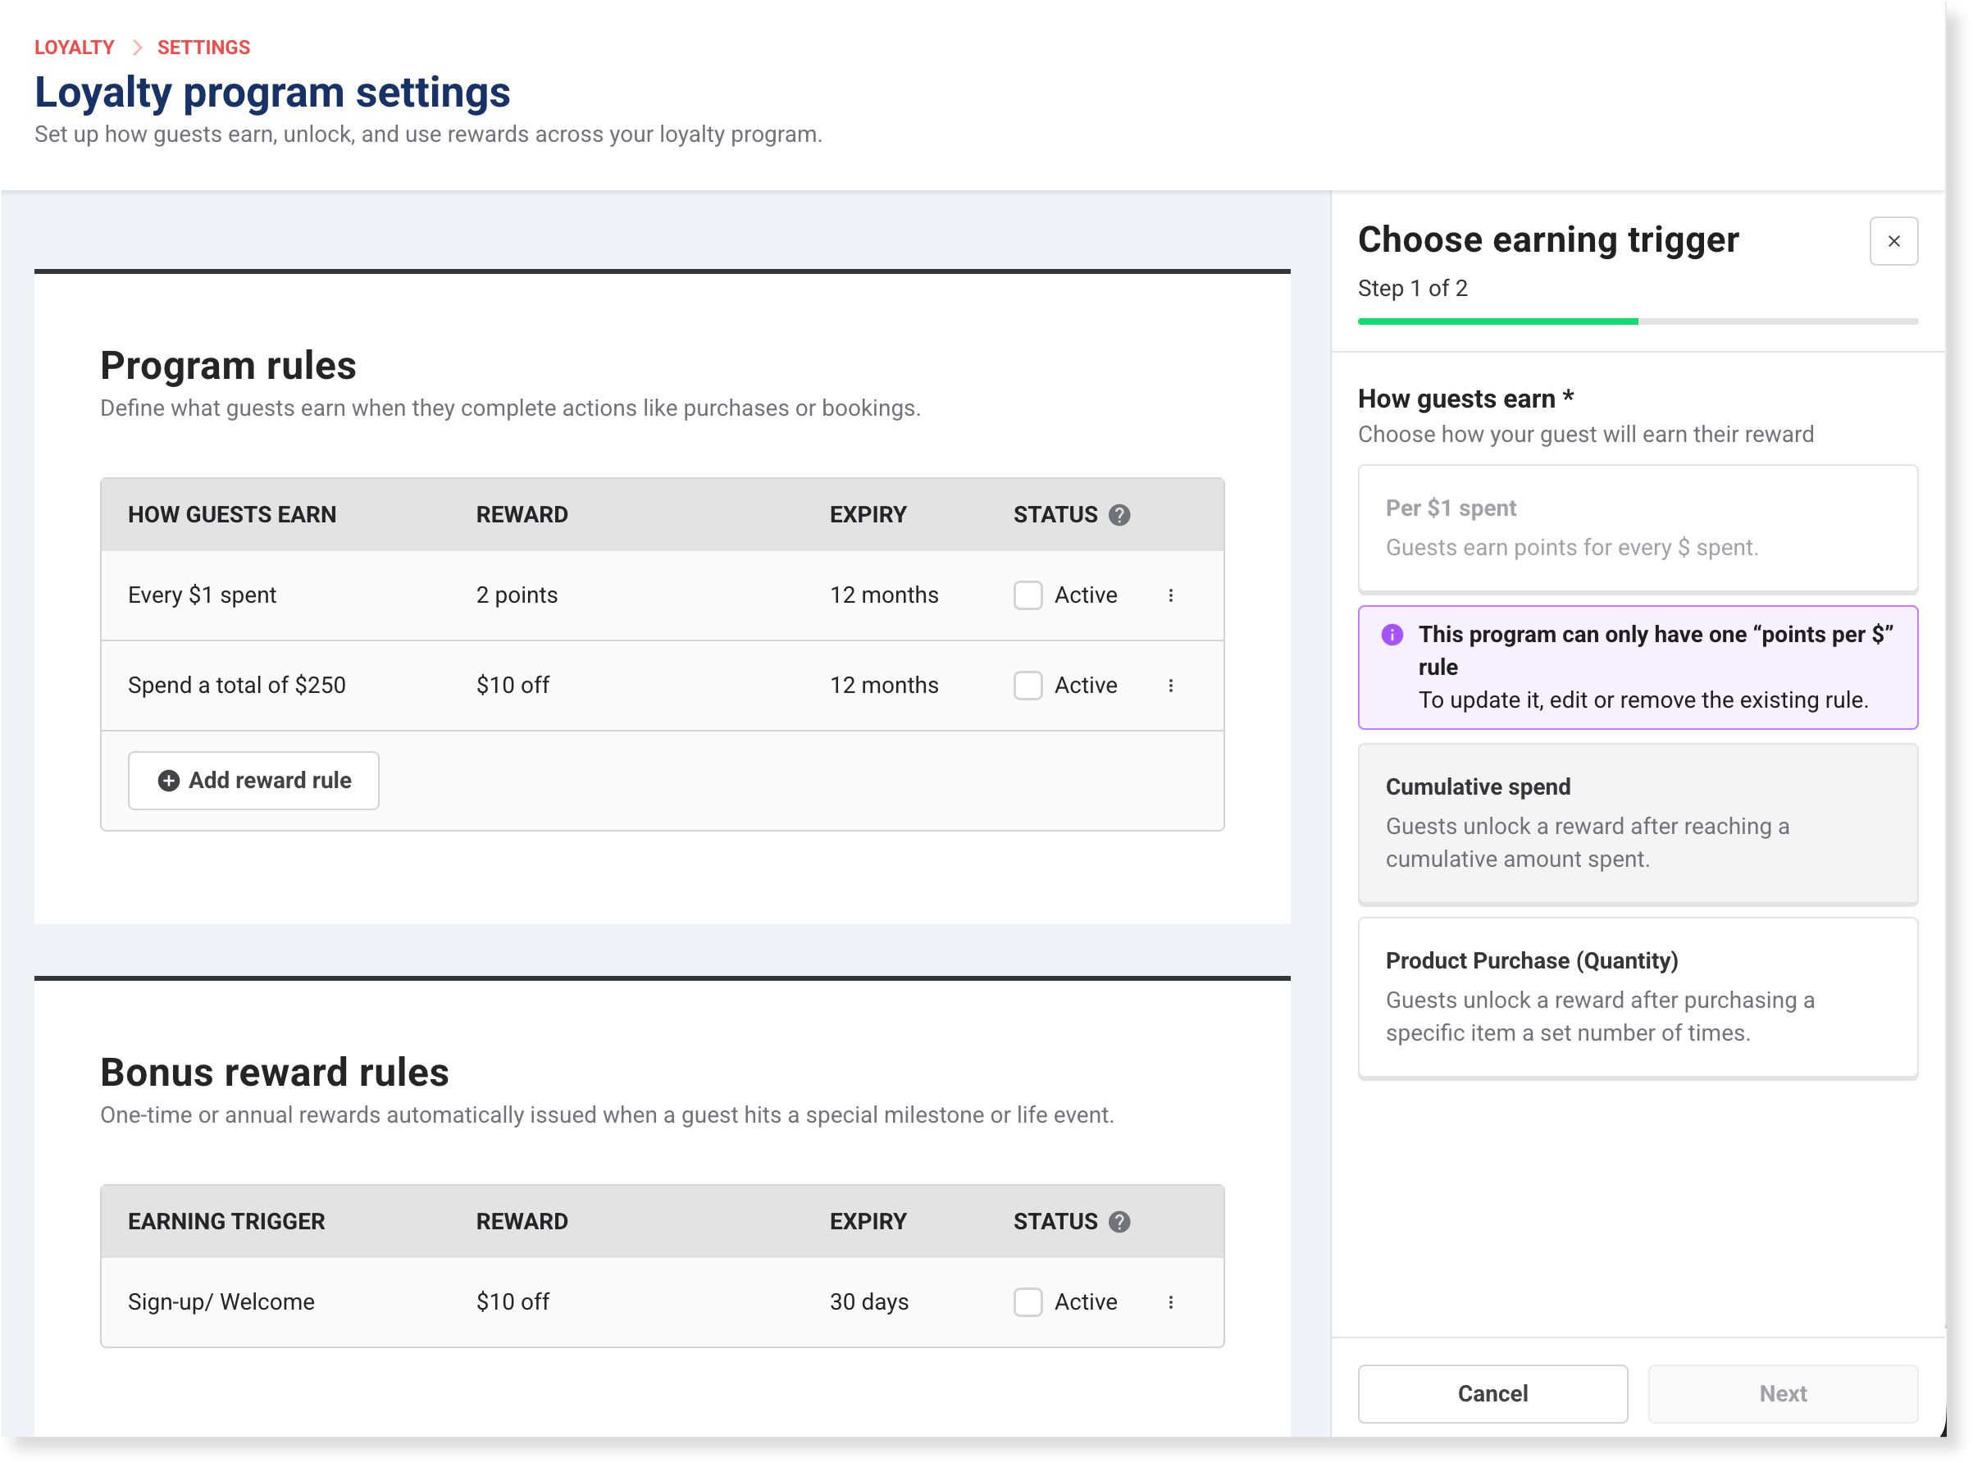Click the REWARD header in Program rules table
The image size is (1973, 1463).
point(522,514)
